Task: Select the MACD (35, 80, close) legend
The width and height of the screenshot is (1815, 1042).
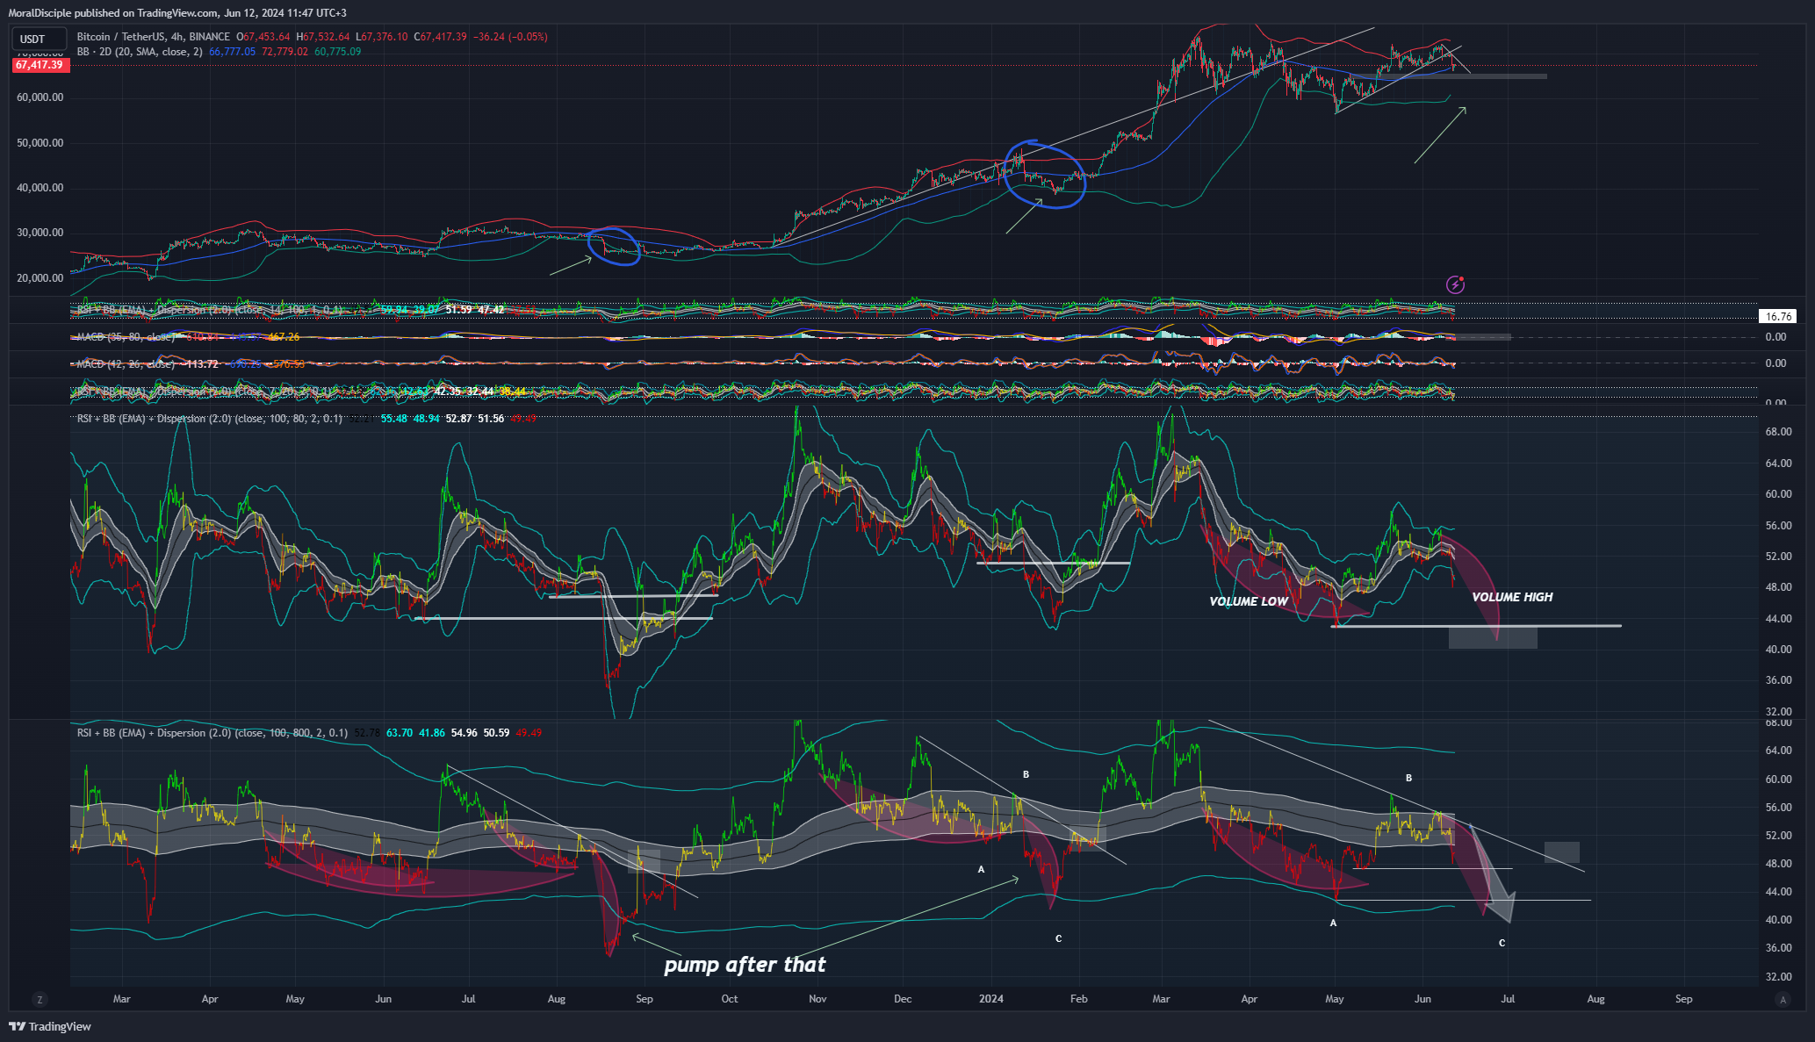Action: coord(126,337)
